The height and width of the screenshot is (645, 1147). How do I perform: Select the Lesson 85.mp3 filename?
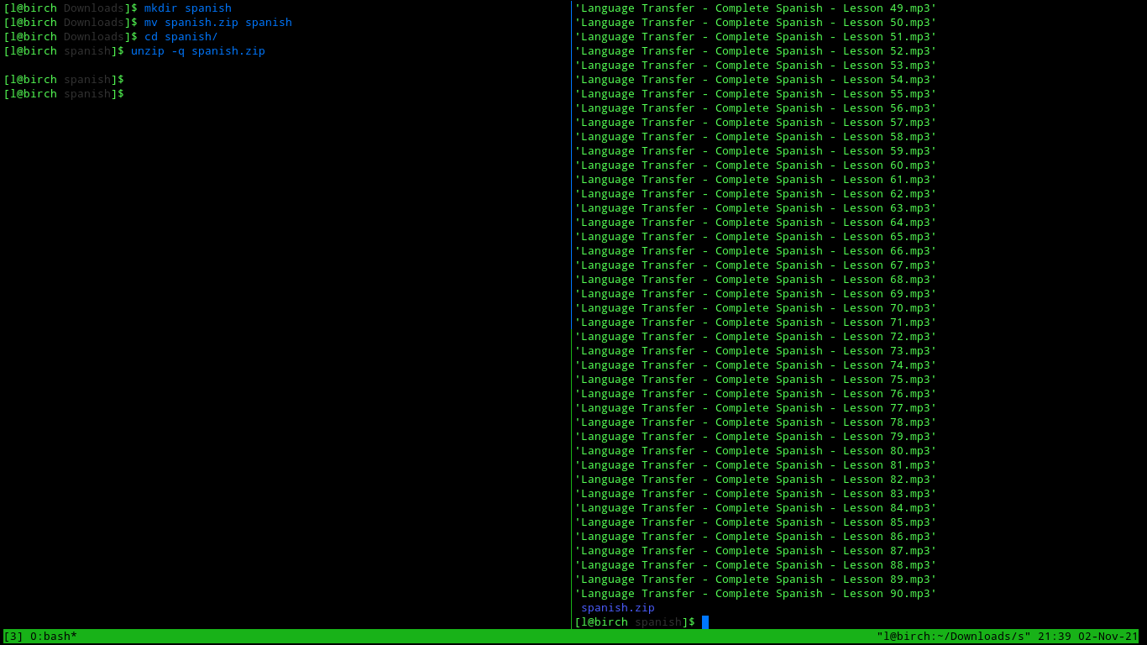pyautogui.click(x=756, y=522)
